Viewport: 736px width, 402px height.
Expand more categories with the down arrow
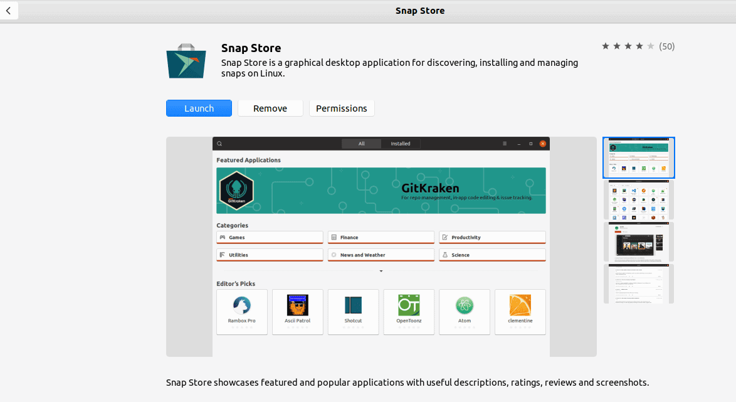381,271
